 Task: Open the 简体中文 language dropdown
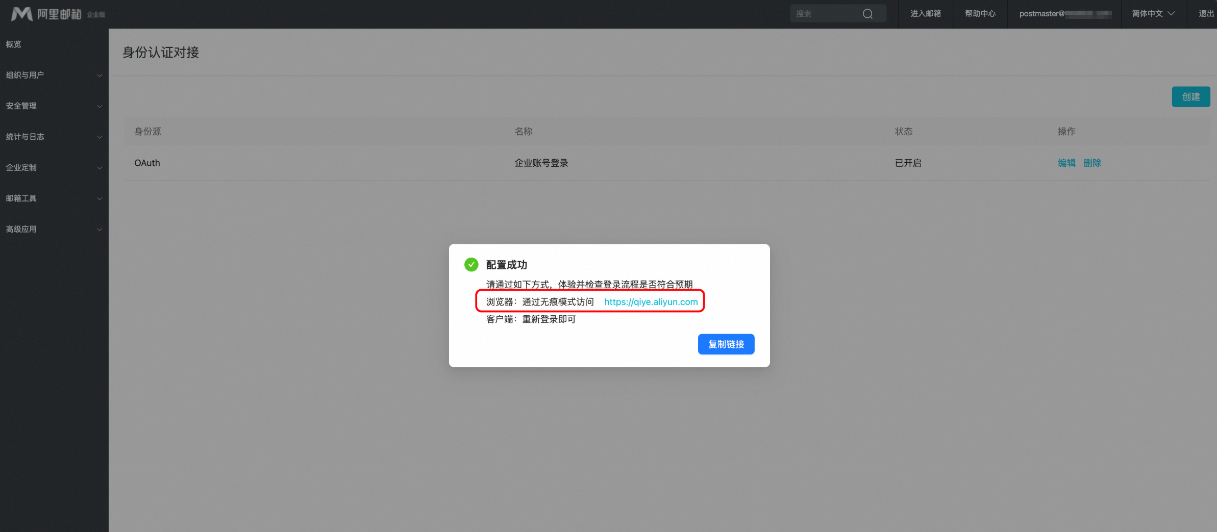tap(1153, 14)
